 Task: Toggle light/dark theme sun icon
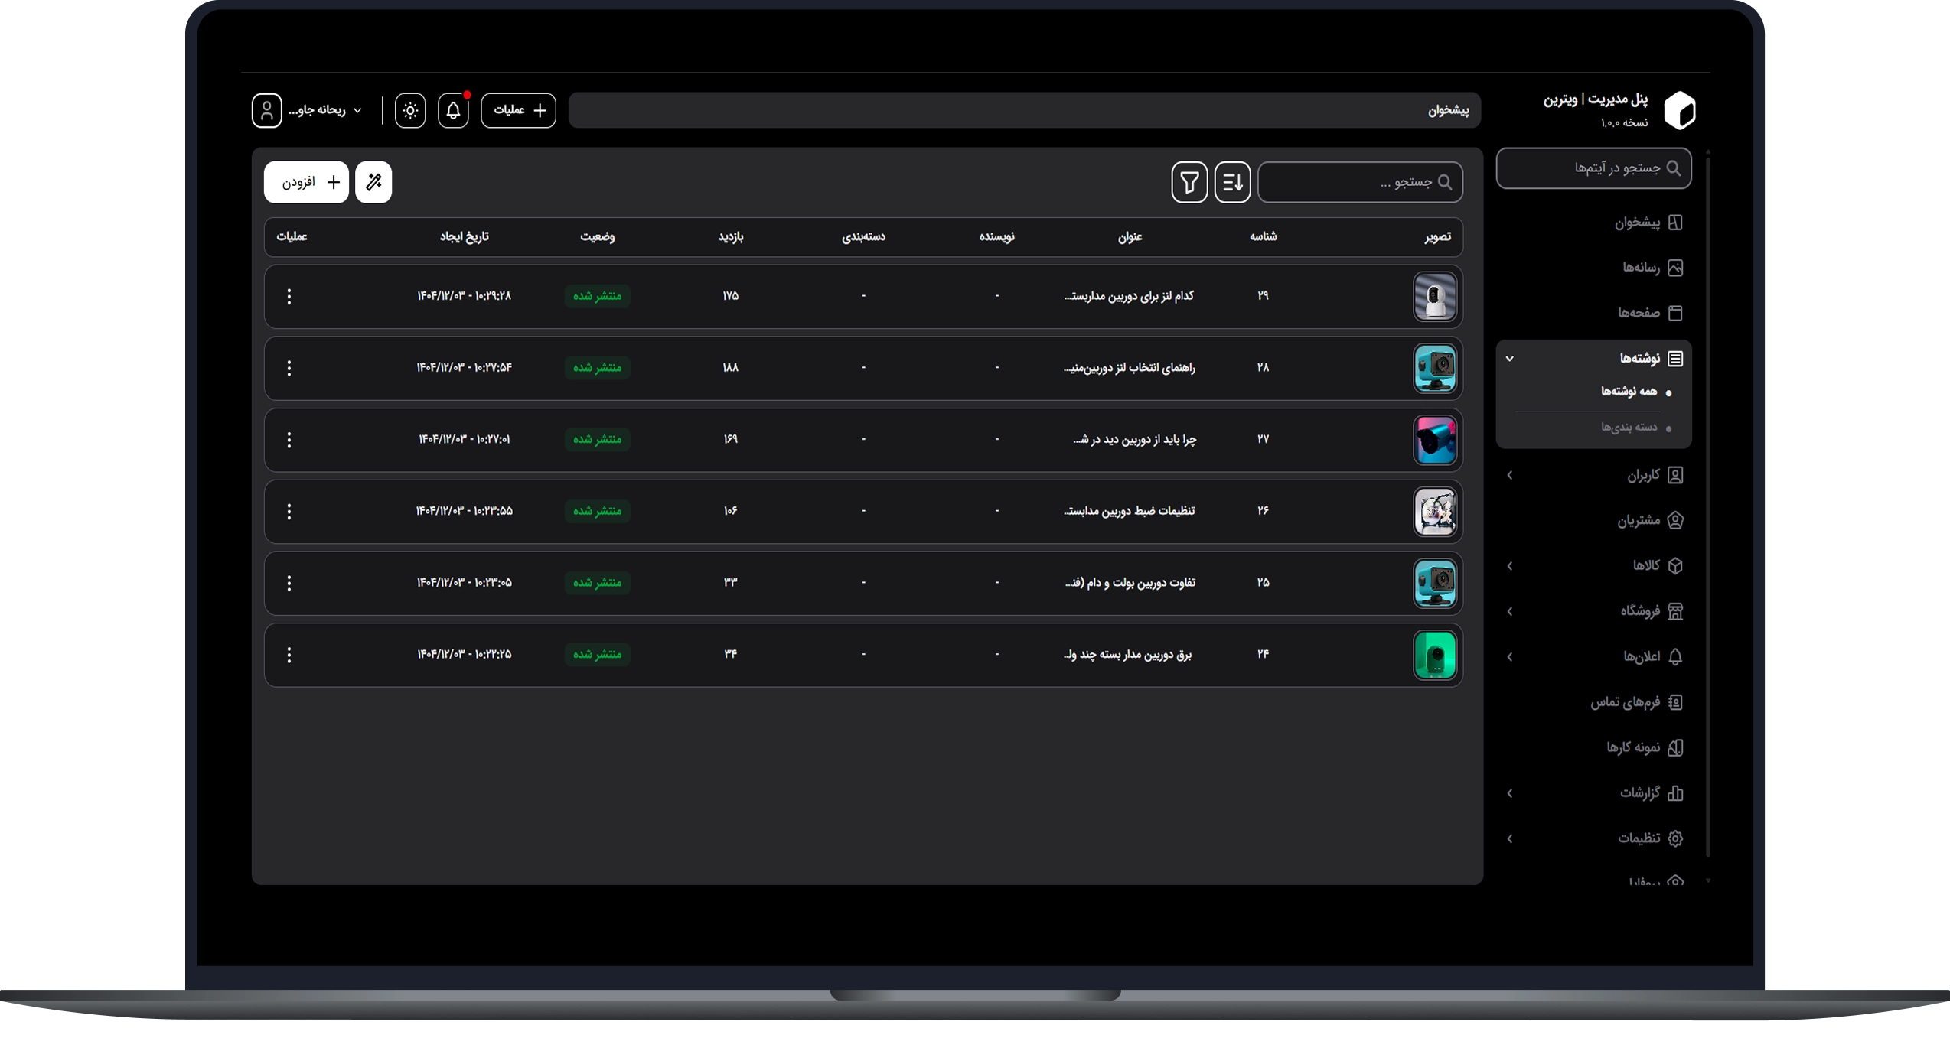[410, 110]
